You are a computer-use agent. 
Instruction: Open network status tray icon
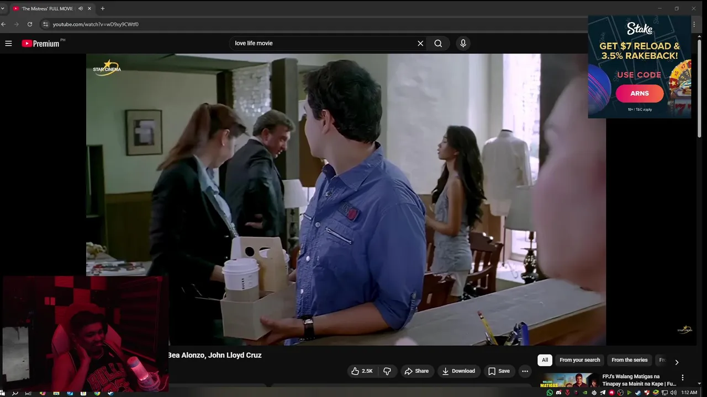point(664,393)
